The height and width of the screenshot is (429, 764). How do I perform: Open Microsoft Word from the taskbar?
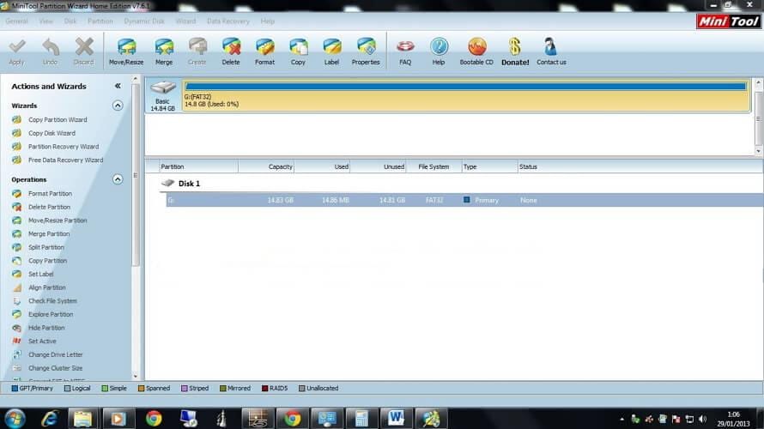tap(396, 419)
